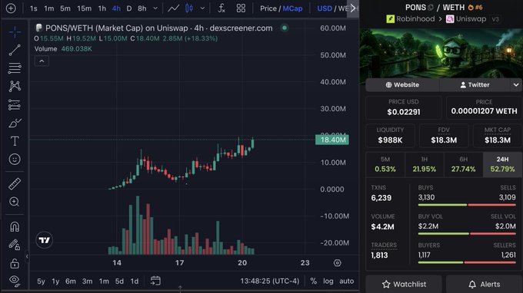Toggle magnet snap mode

pos(15,227)
